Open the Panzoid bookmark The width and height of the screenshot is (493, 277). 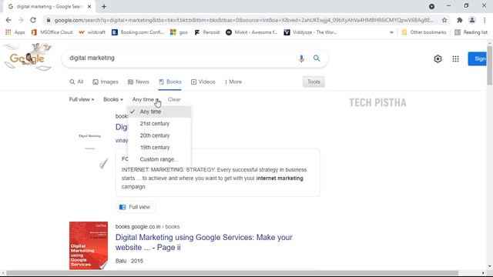click(x=207, y=32)
